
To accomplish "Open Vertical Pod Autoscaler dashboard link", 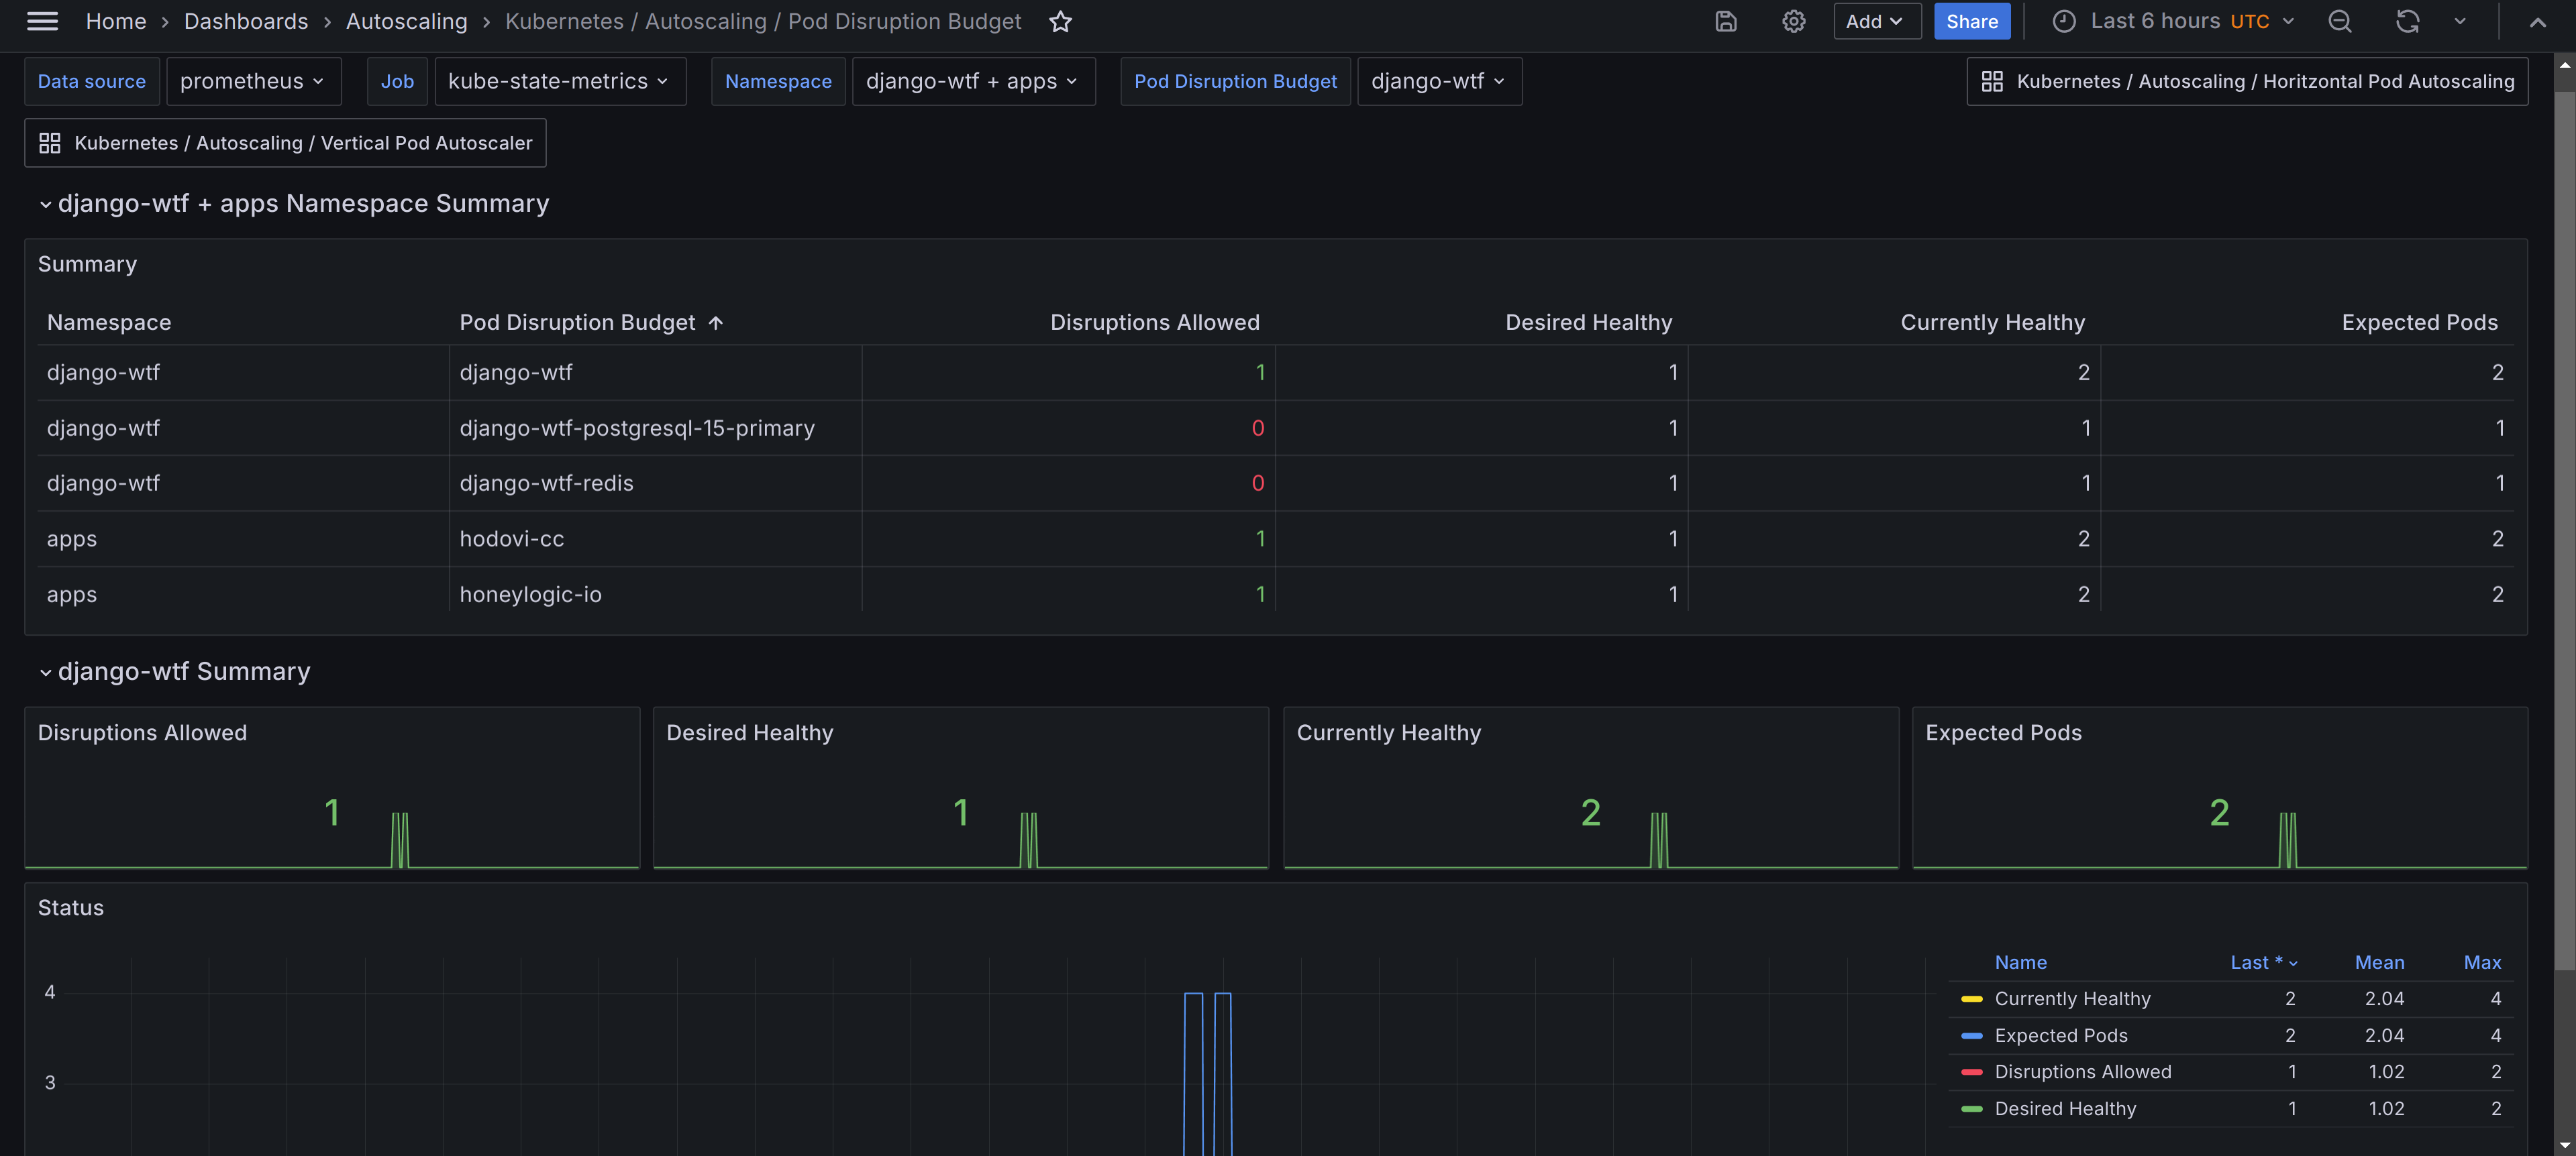I will 285,143.
